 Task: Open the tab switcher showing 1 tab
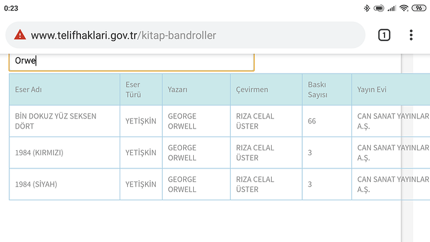[384, 35]
